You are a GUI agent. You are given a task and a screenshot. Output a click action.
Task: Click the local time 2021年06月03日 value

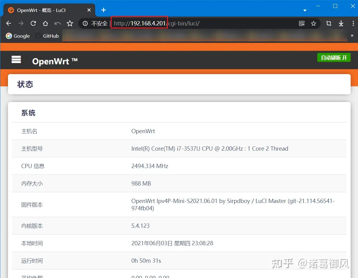click(172, 243)
